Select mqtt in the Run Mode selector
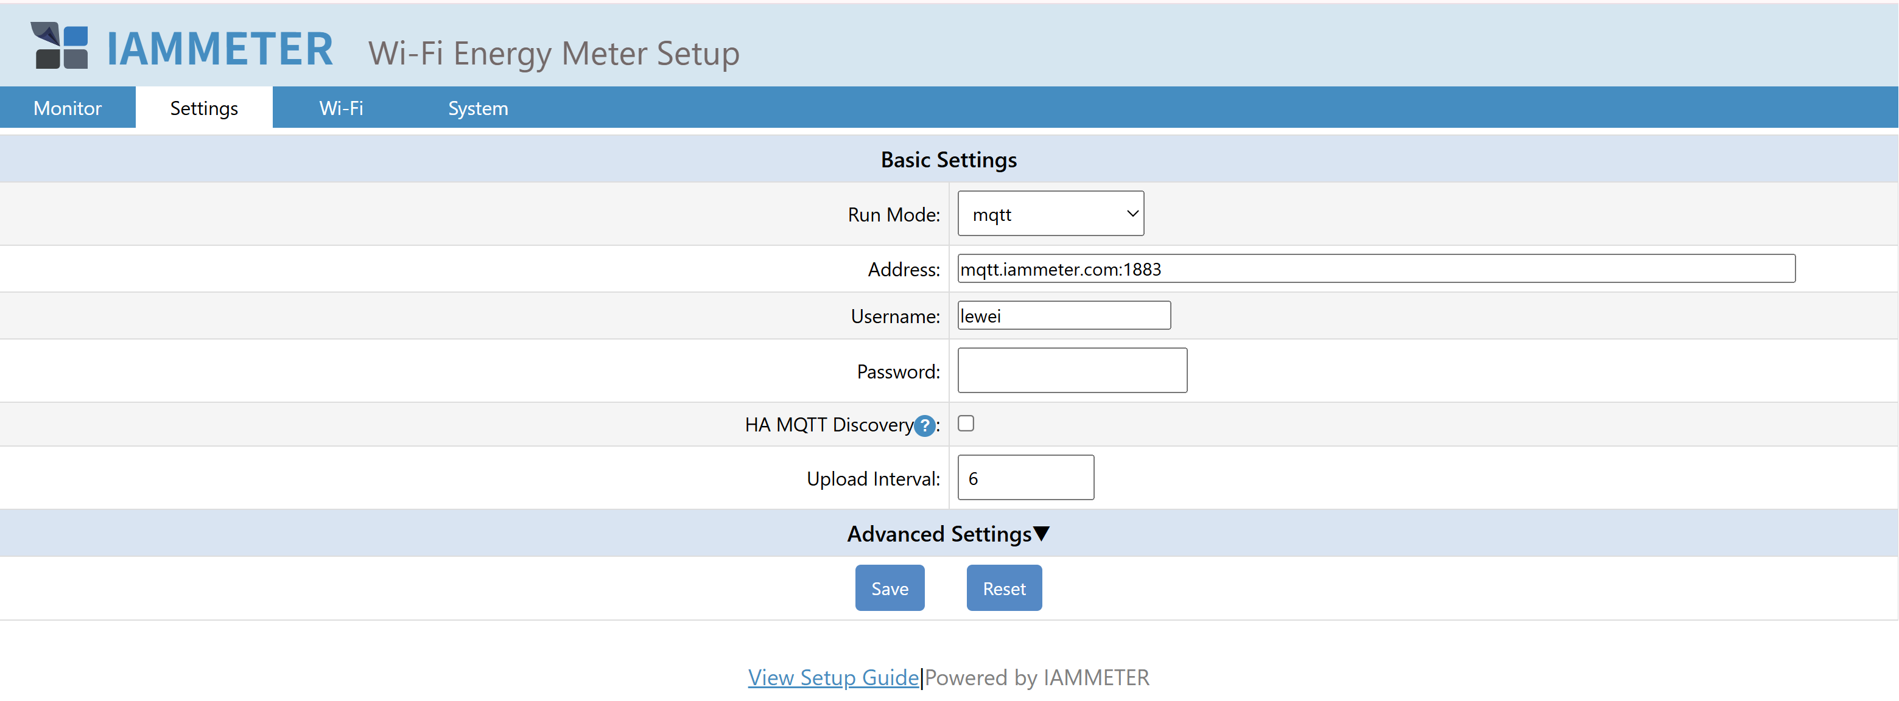The height and width of the screenshot is (701, 1899). 1050,213
